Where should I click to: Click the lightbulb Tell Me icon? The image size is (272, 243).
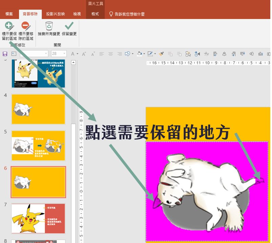(111, 14)
